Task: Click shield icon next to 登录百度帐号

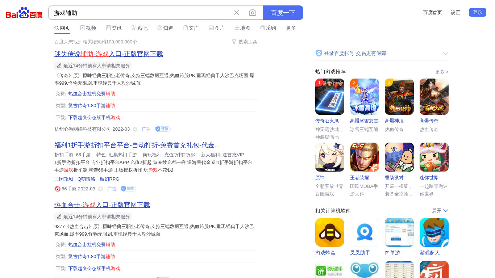Action: [319, 53]
